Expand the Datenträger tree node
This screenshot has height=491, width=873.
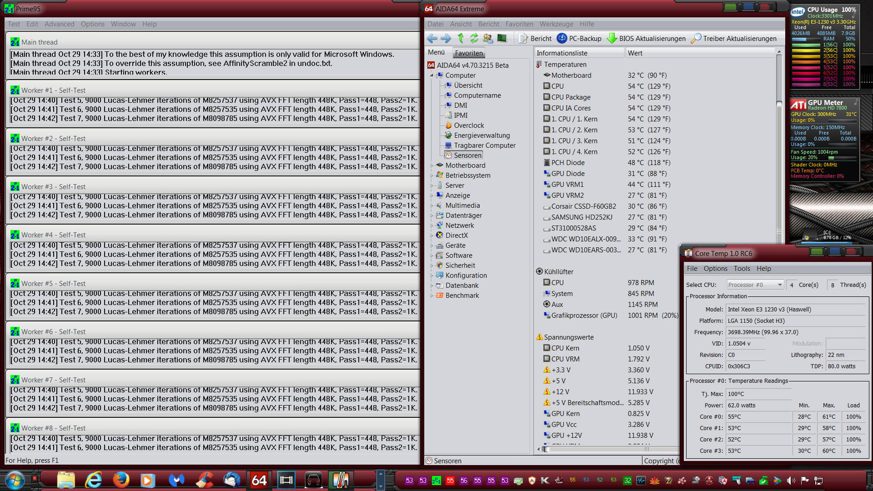[432, 216]
